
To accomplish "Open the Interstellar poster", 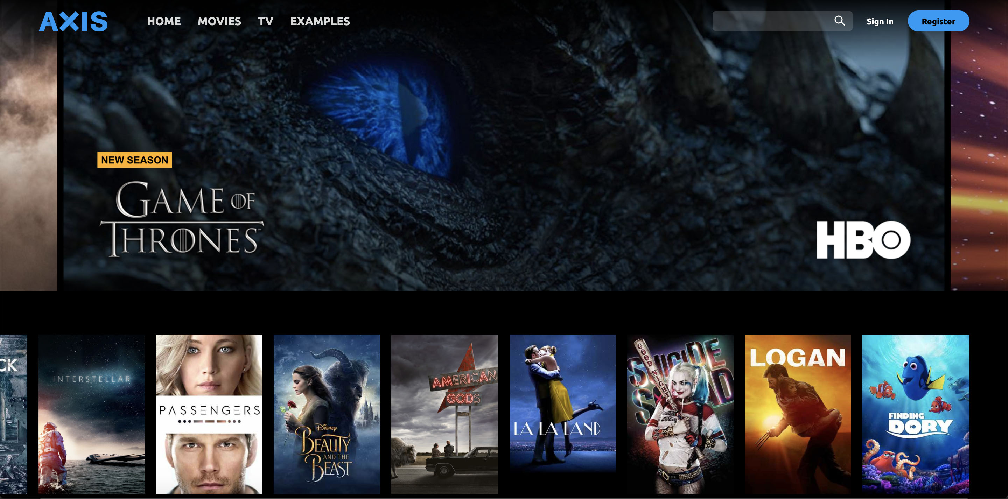I will pos(92,414).
